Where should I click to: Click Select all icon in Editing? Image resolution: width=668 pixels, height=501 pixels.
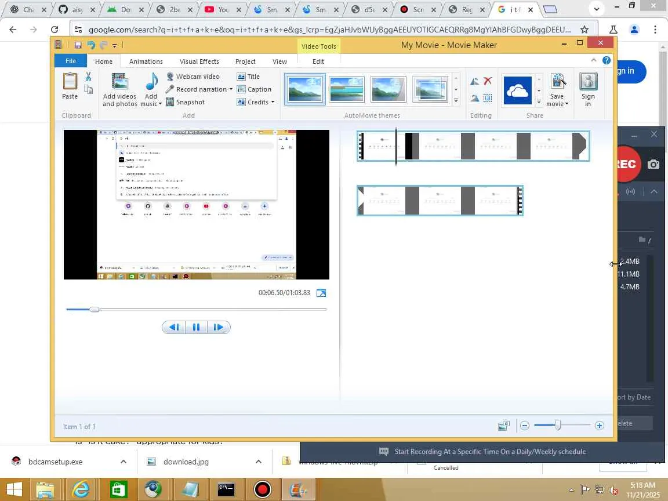[x=488, y=98]
